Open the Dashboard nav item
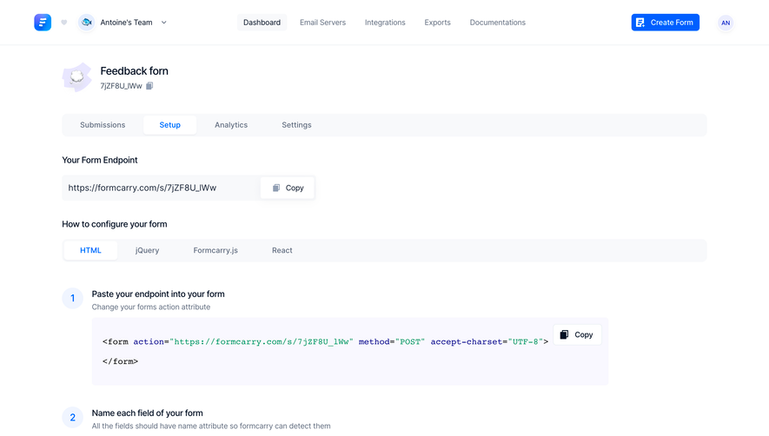This screenshot has height=436, width=769. pos(262,23)
